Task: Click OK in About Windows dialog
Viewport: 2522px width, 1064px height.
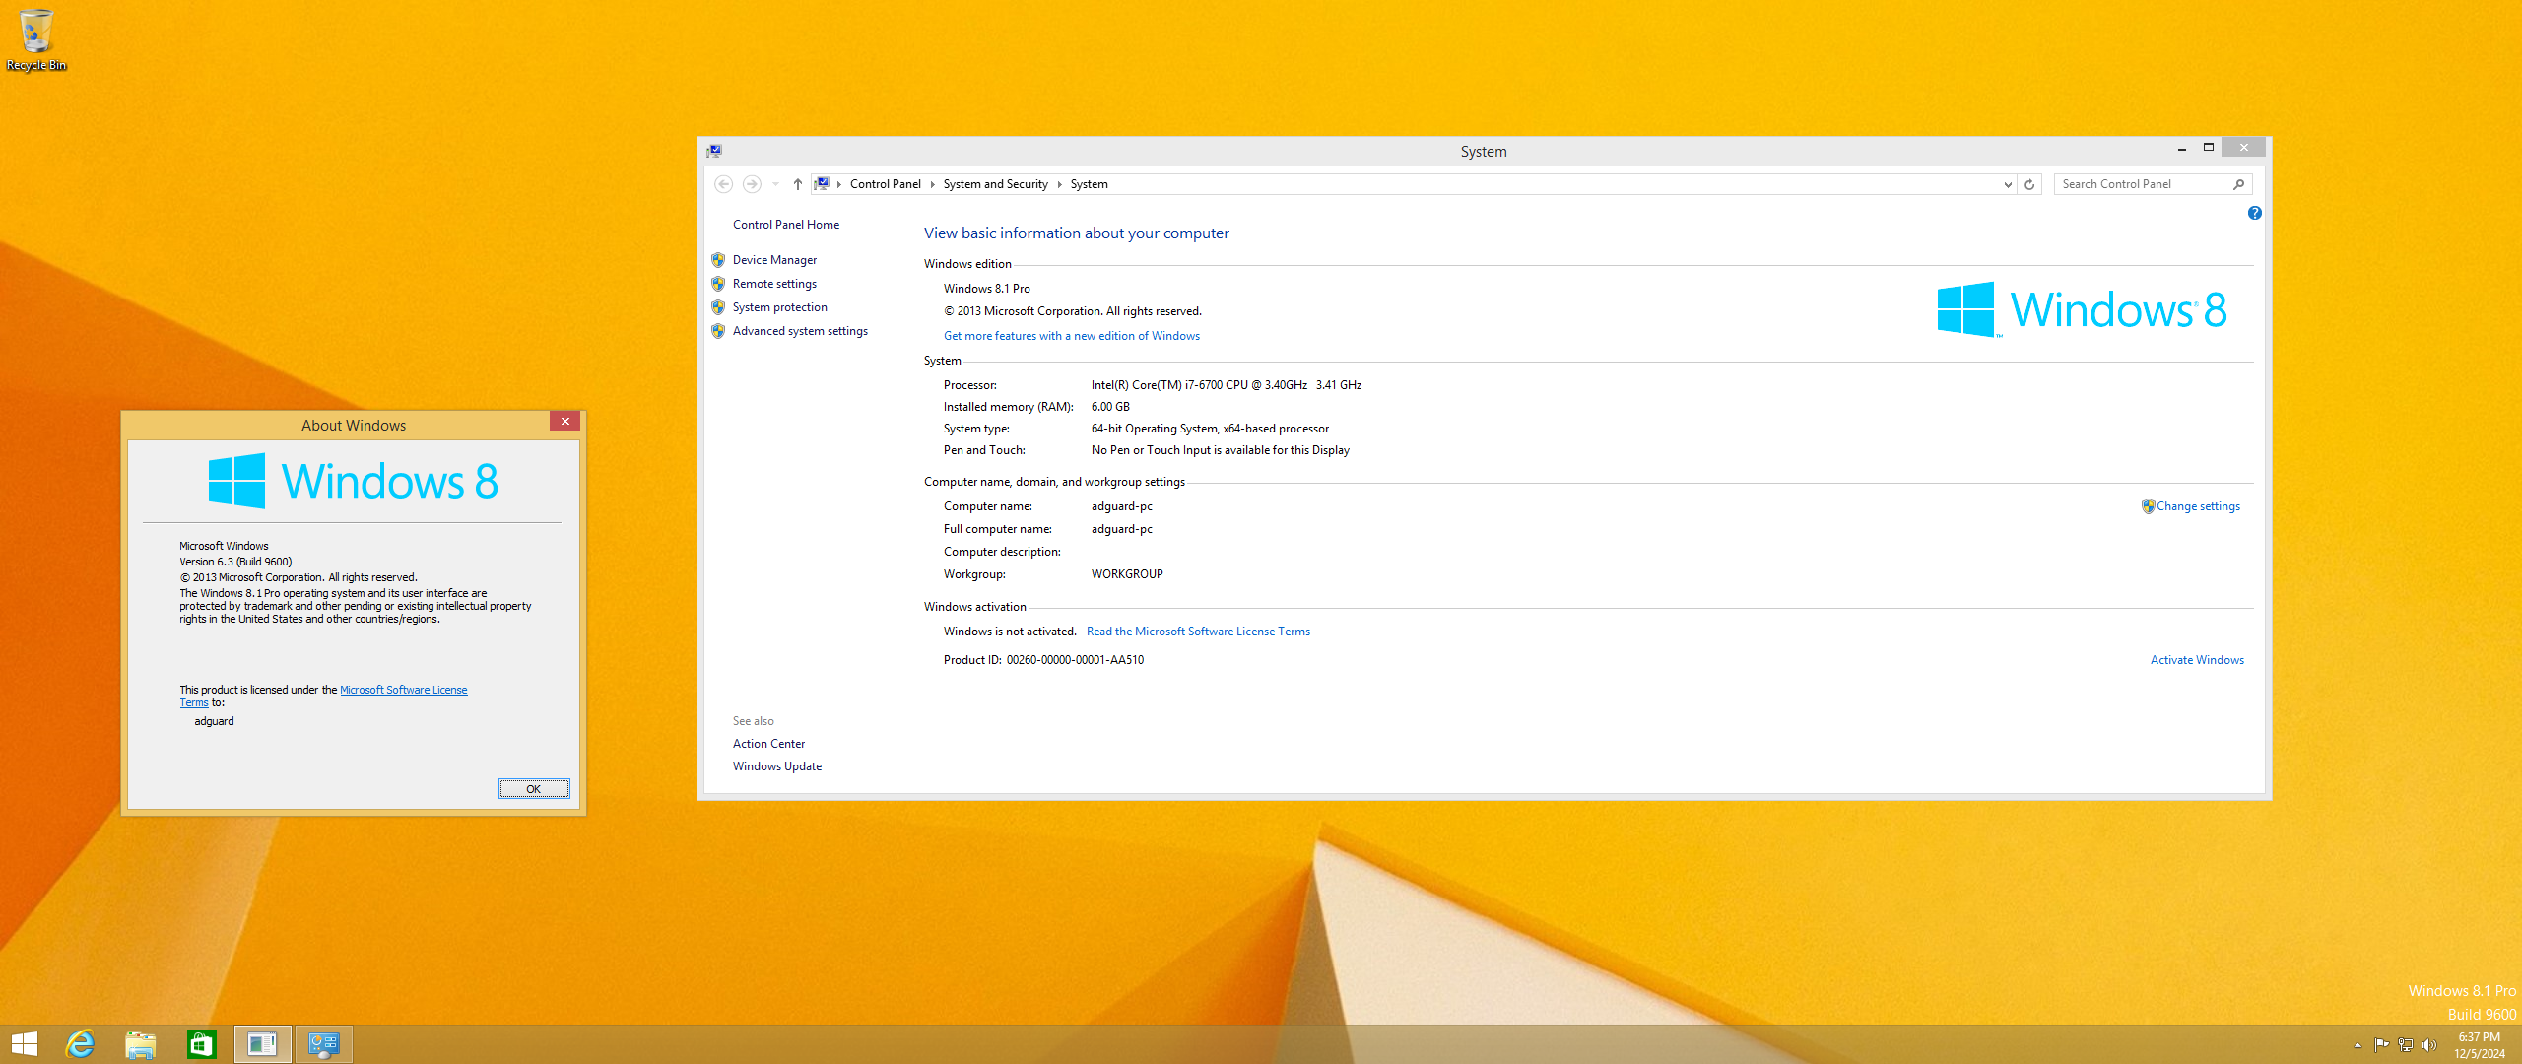Action: (x=533, y=789)
